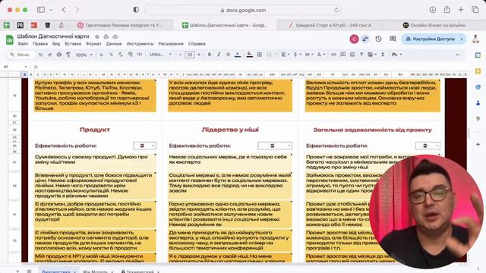Switch to Швидкий Старт в Ютубі tab
Screen dimensions: 486x273
coord(330,25)
